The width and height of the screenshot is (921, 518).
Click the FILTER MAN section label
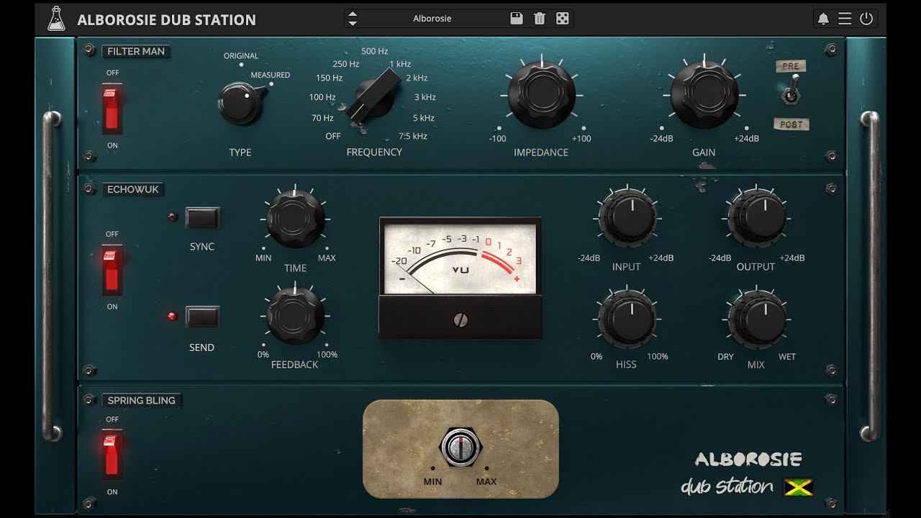click(x=136, y=51)
